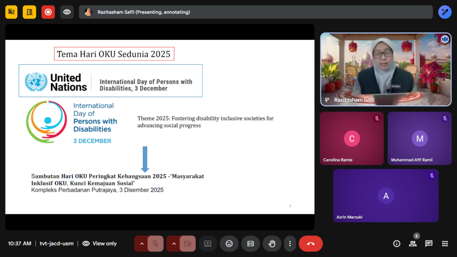Click the red recording indicator icon
Screen dimensions: 457x257
pyautogui.click(x=48, y=12)
